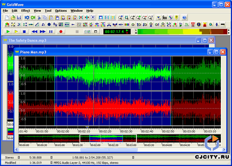Apply the Fade effect with the triangle icon
Viewport: 232px width, 166px height.
coord(37,25)
